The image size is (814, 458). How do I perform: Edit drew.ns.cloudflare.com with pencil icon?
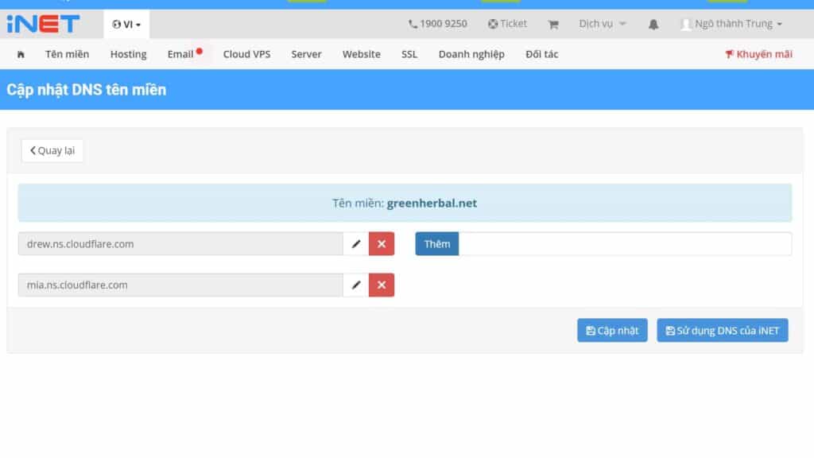coord(356,244)
